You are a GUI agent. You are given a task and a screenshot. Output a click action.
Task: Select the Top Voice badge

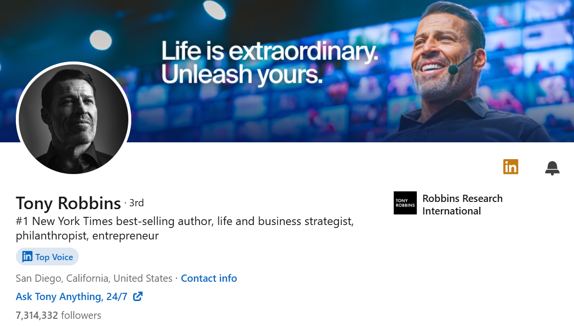(x=47, y=257)
